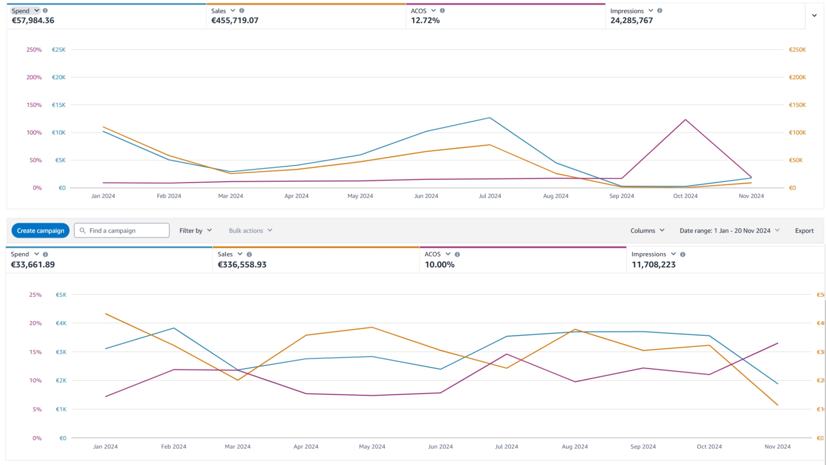
Task: Click the 25% left axis label on bottom chart
Action: (35, 295)
